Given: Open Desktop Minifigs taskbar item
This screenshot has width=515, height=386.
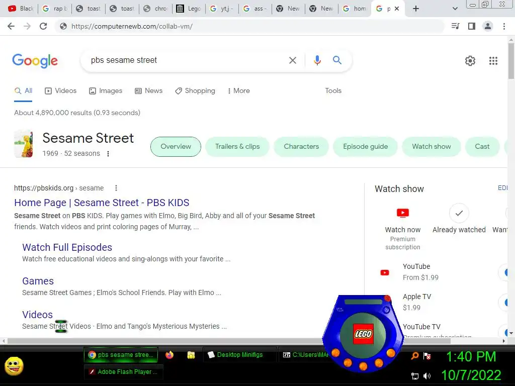Looking at the screenshot, I should [239, 355].
